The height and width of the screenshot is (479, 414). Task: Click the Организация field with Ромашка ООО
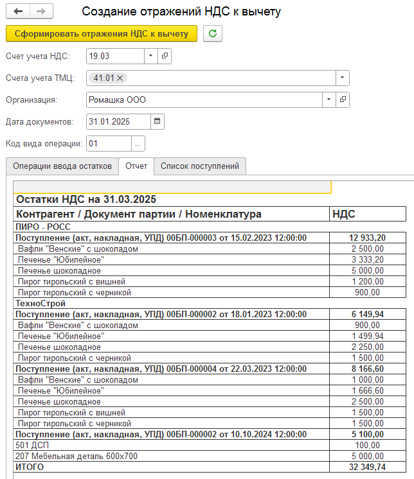[x=204, y=100]
